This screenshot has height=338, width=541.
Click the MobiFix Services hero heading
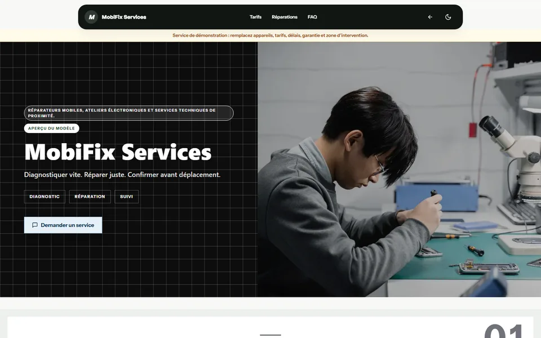[118, 152]
